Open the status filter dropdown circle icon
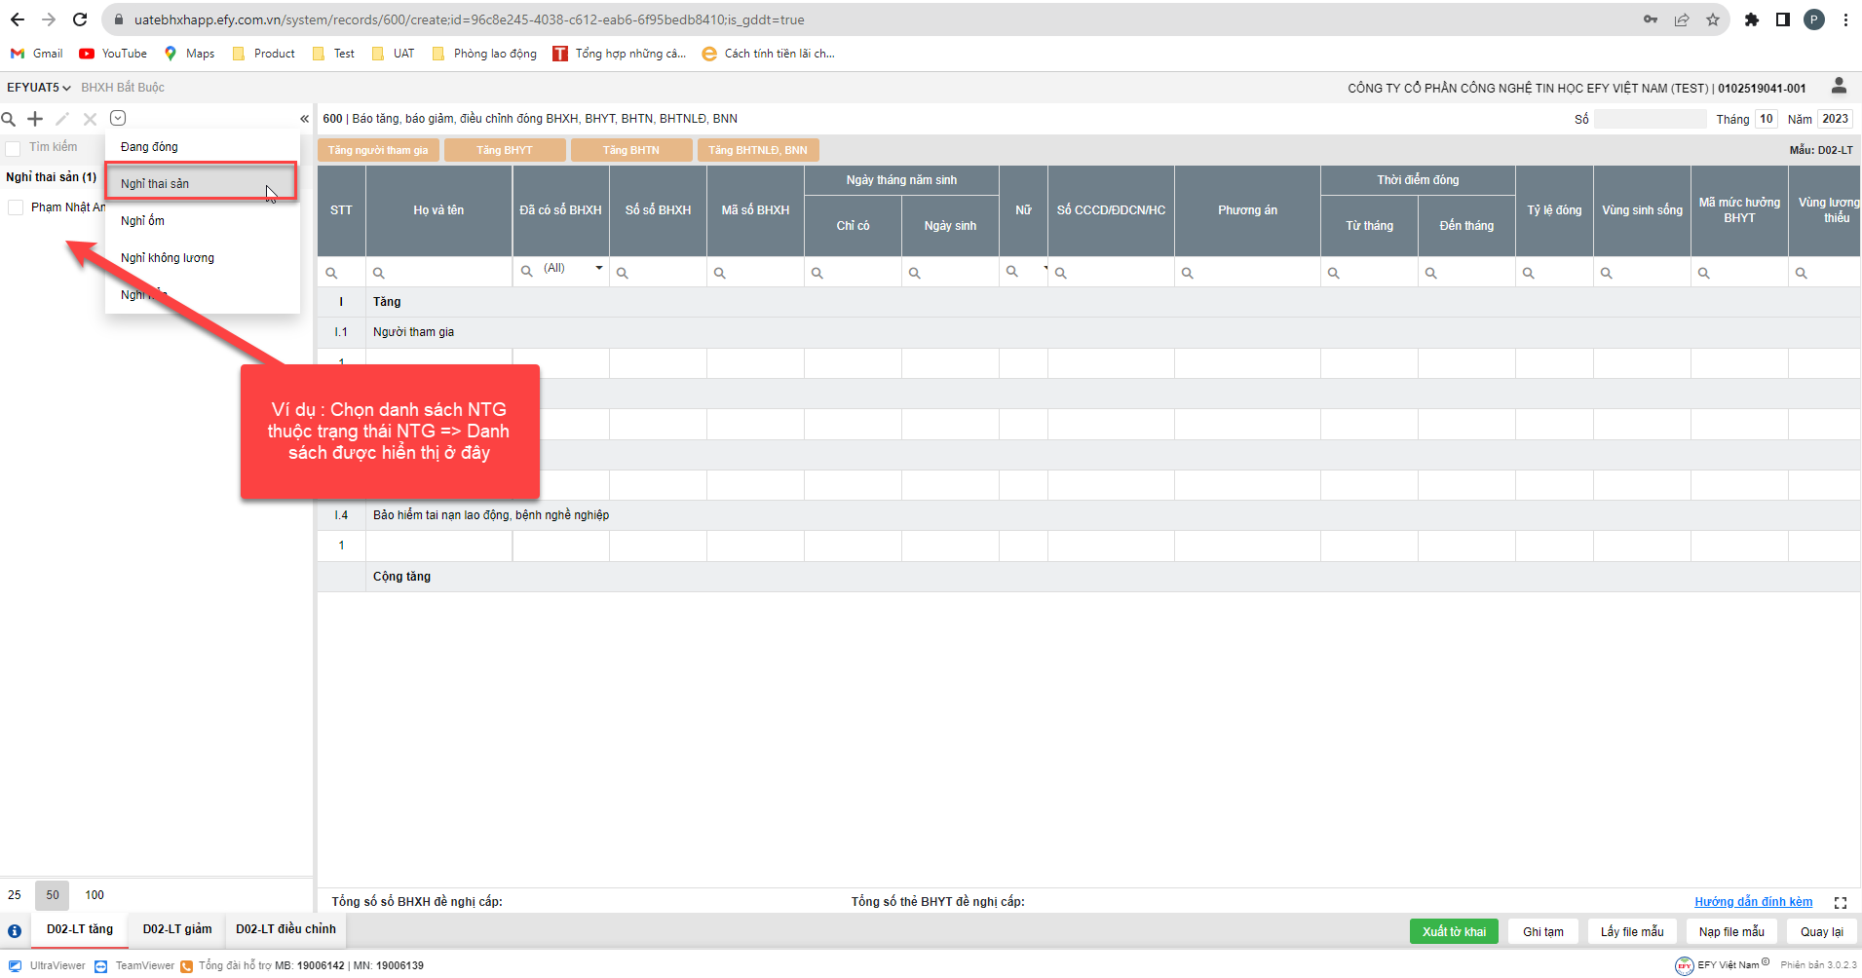Image resolution: width=1862 pixels, height=978 pixels. pyautogui.click(x=118, y=118)
